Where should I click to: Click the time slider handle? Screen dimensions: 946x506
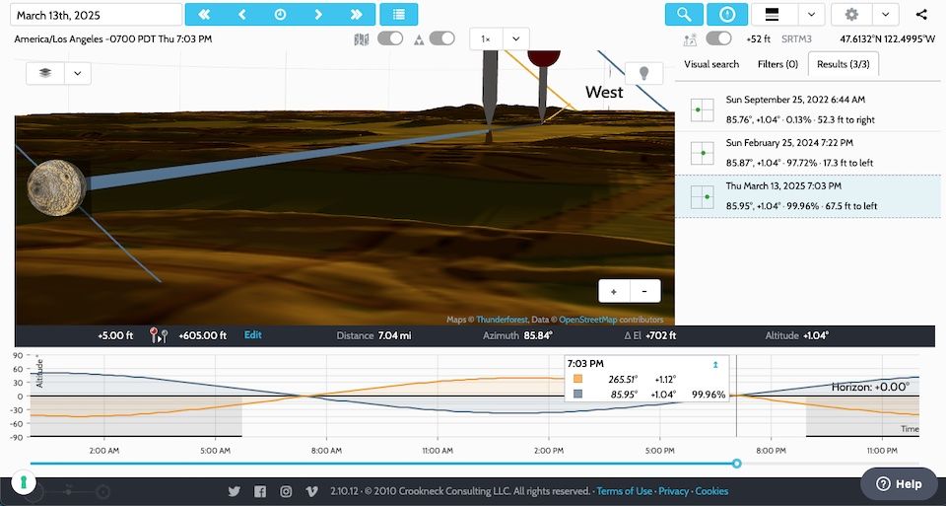pos(737,464)
